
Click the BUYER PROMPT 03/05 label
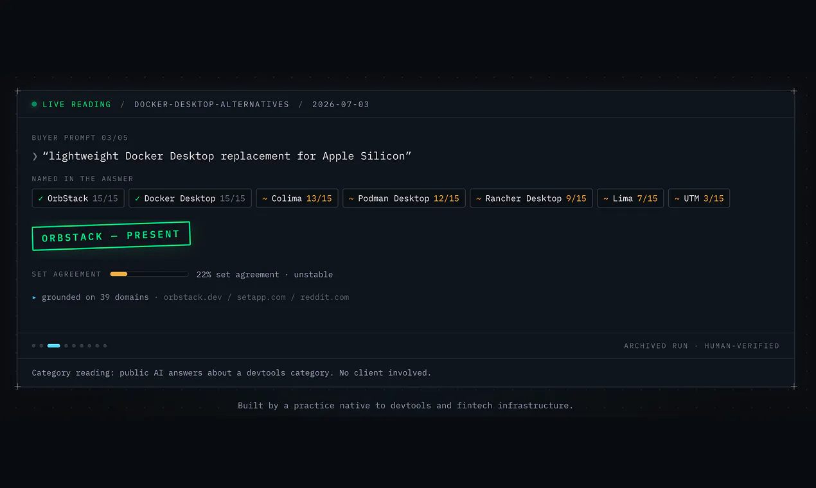click(80, 137)
